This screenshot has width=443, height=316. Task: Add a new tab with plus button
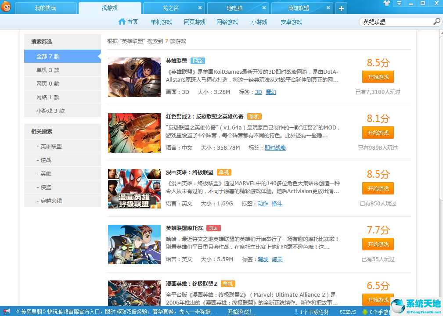click(x=341, y=8)
